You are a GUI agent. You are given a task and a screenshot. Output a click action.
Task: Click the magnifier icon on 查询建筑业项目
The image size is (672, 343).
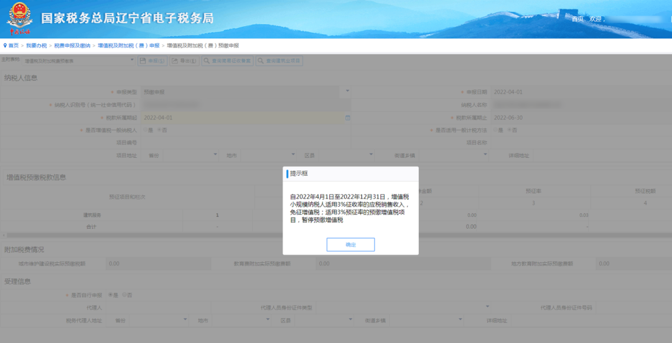261,62
